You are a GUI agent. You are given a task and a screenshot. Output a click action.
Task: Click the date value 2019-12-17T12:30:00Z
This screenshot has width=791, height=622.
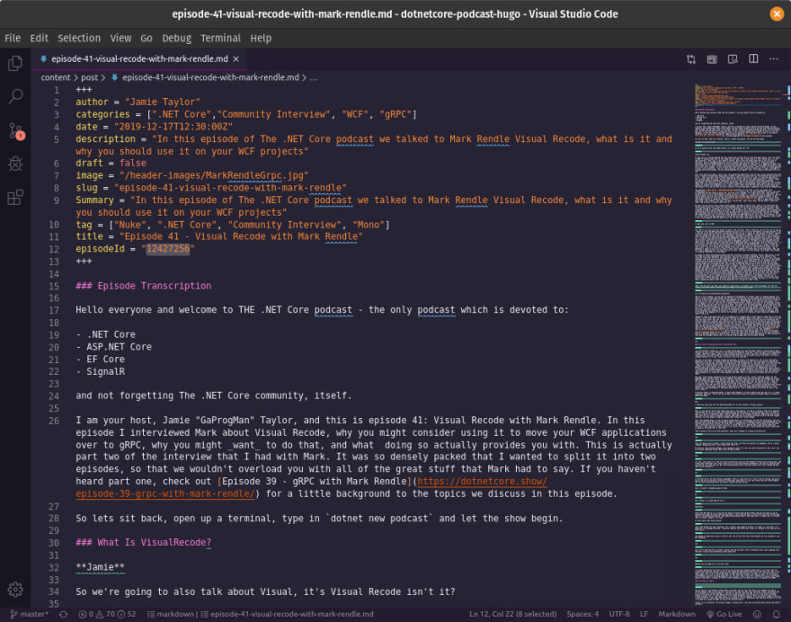(x=173, y=127)
